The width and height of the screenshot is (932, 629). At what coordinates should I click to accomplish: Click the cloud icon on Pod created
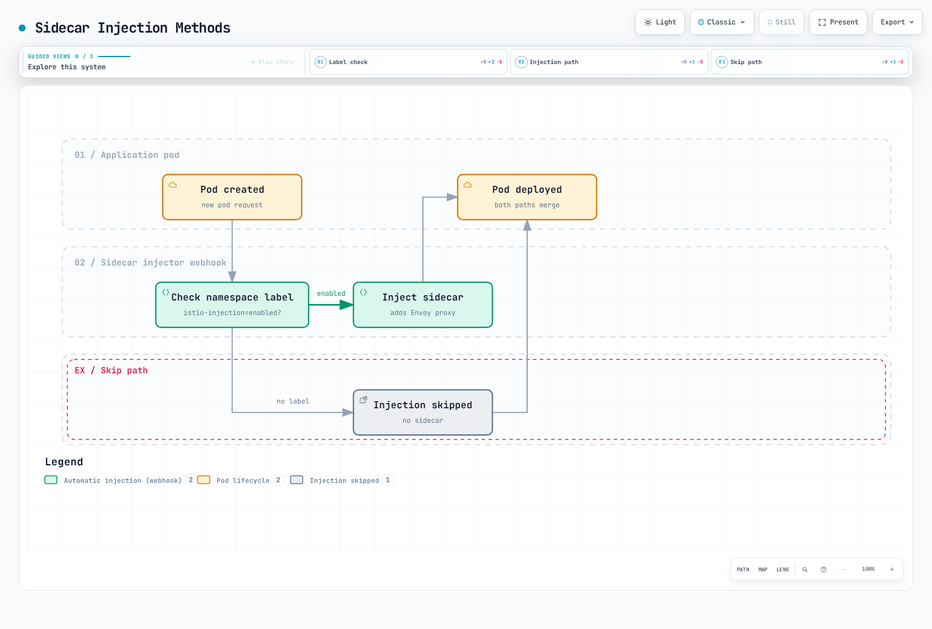click(x=172, y=185)
